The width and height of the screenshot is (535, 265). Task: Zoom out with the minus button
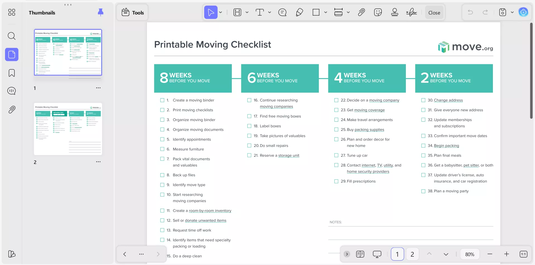[490, 254]
